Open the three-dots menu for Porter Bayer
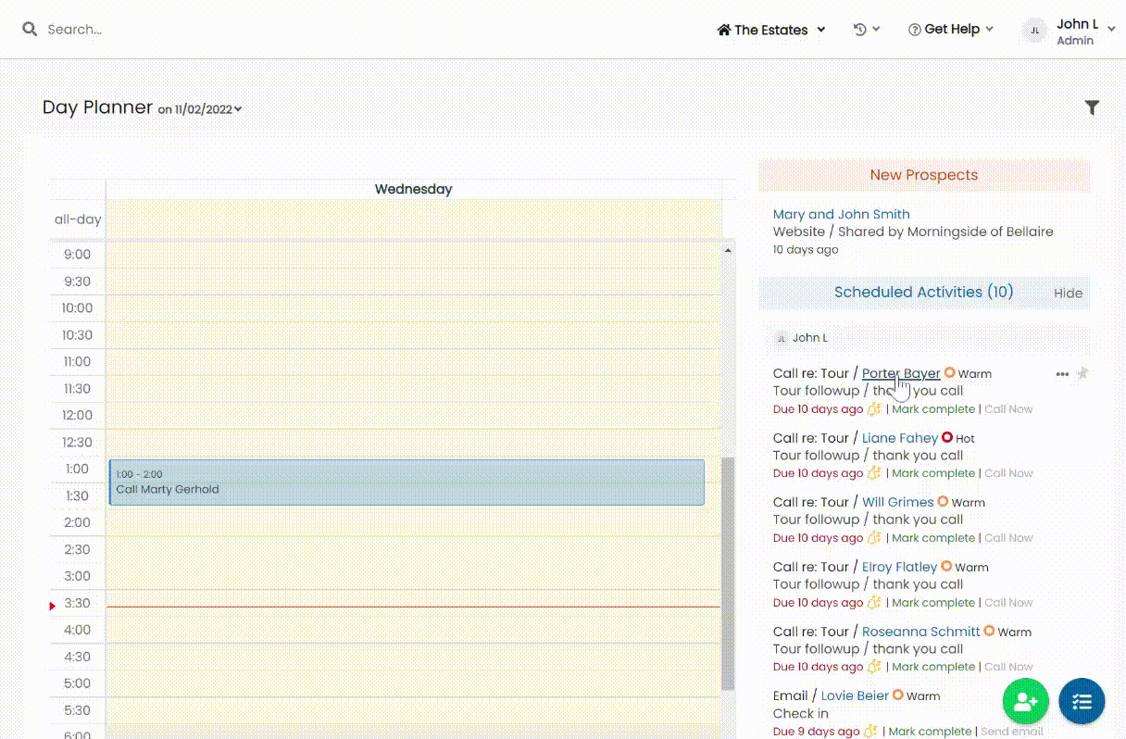The width and height of the screenshot is (1126, 739). [x=1062, y=374]
